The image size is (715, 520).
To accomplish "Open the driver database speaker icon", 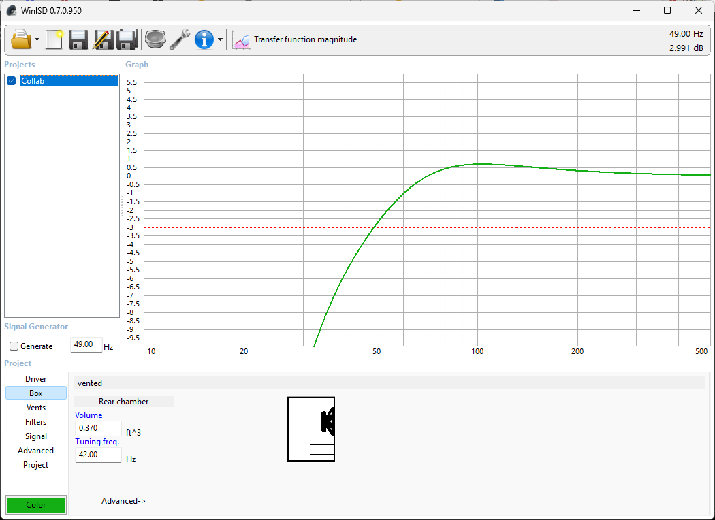I will 155,39.
